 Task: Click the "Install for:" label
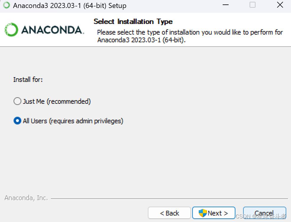coord(28,80)
